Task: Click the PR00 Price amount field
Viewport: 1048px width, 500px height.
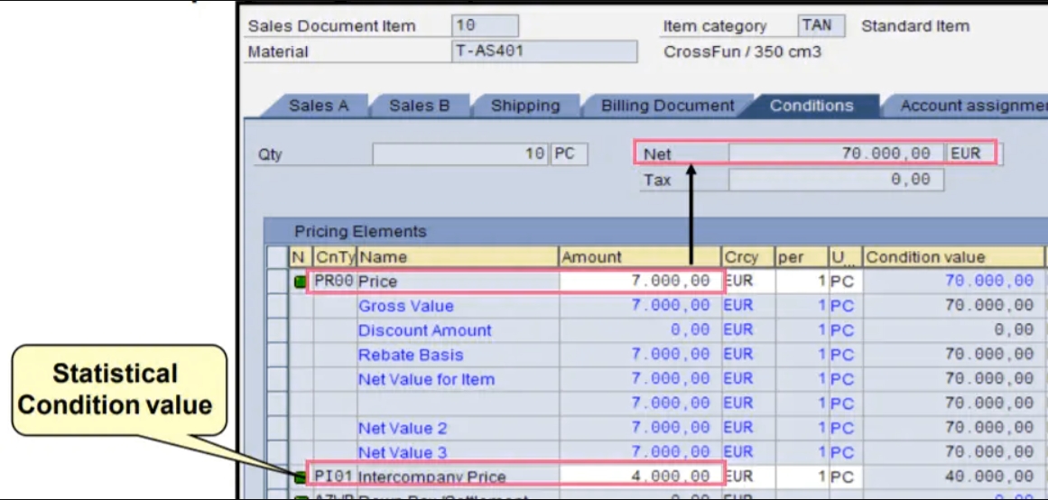Action: (639, 282)
